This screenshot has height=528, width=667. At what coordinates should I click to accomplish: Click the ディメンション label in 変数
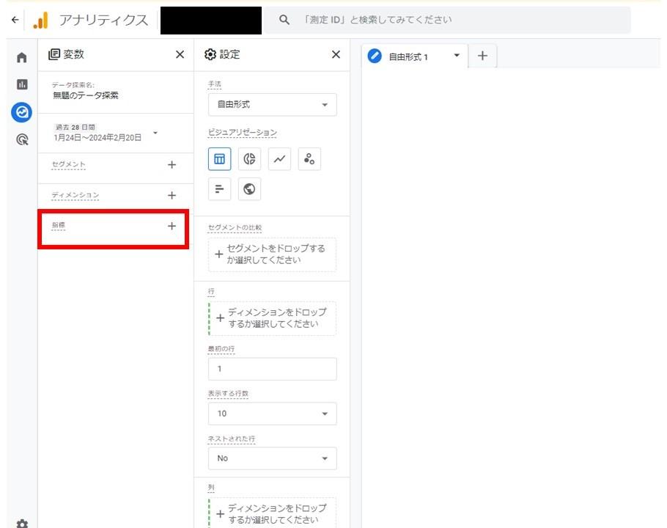(x=75, y=195)
